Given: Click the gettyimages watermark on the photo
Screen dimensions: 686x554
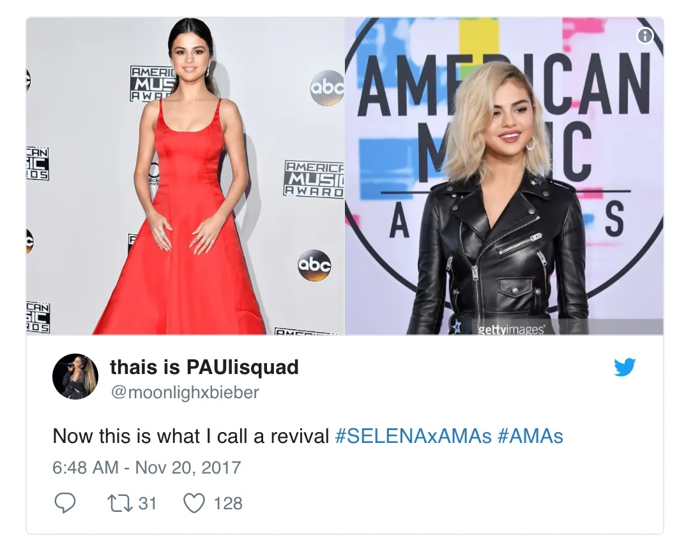Looking at the screenshot, I should point(510,329).
